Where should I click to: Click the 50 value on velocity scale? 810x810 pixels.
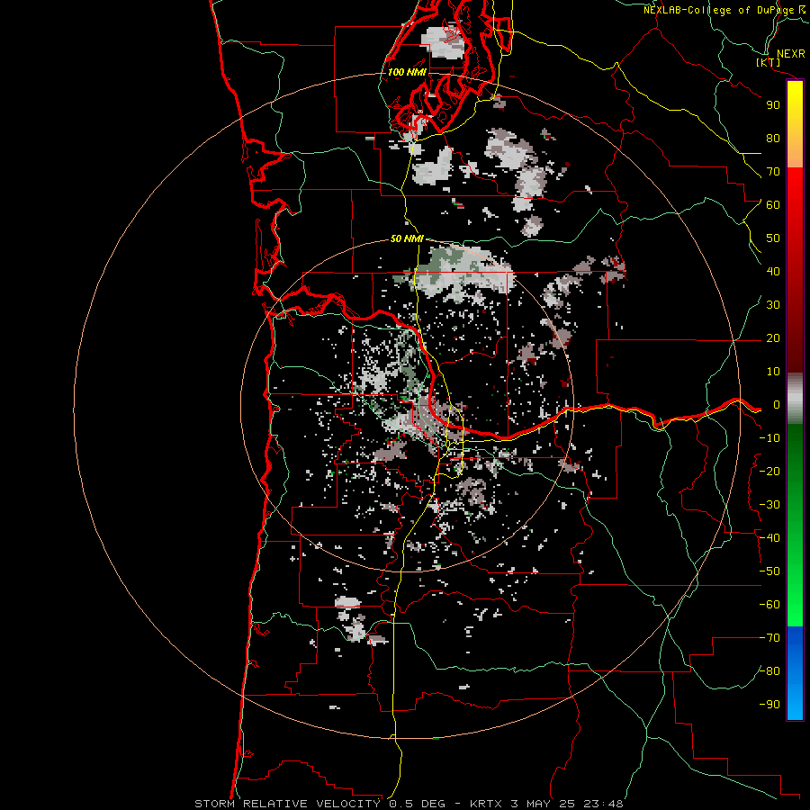click(x=773, y=238)
